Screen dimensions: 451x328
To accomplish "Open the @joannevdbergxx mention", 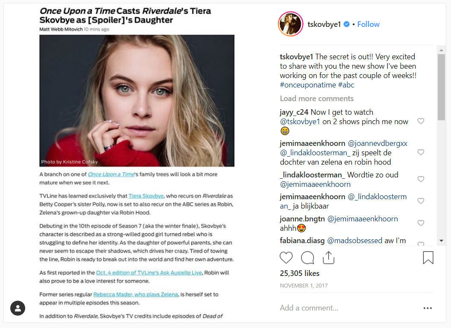I will tap(378, 143).
